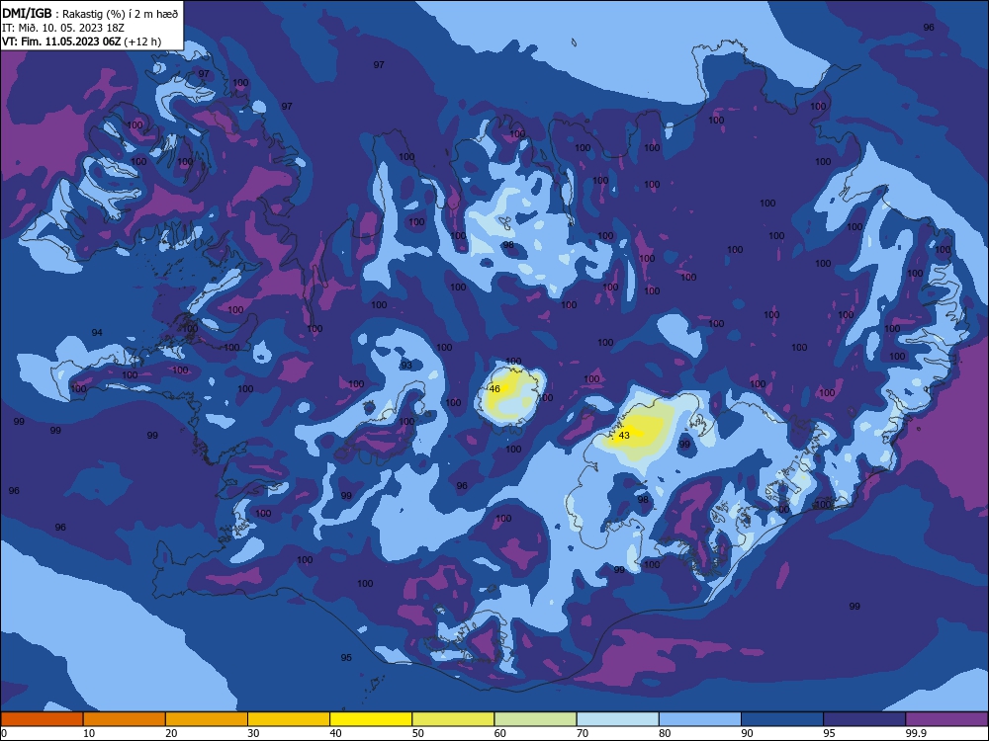This screenshot has height=741, width=989.
Task: Choose the 70–80 pale blue legend swatch
Action: (617, 719)
